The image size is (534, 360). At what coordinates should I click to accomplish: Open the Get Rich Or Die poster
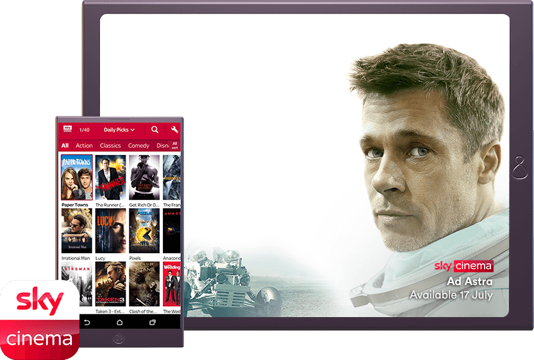tap(144, 177)
